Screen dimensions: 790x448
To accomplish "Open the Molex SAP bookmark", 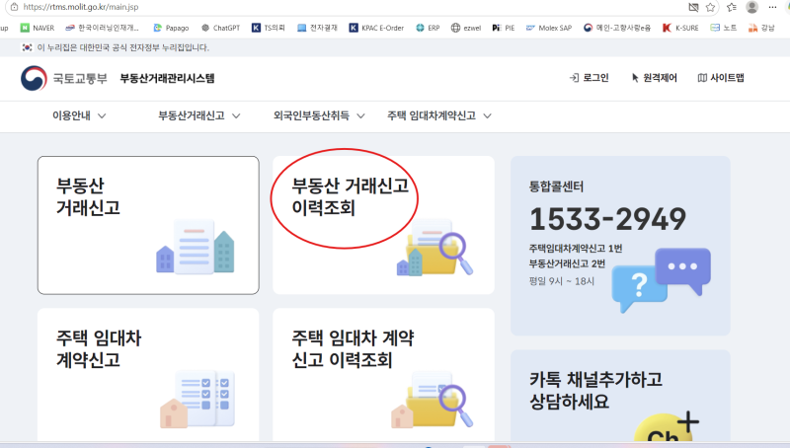I will point(549,28).
